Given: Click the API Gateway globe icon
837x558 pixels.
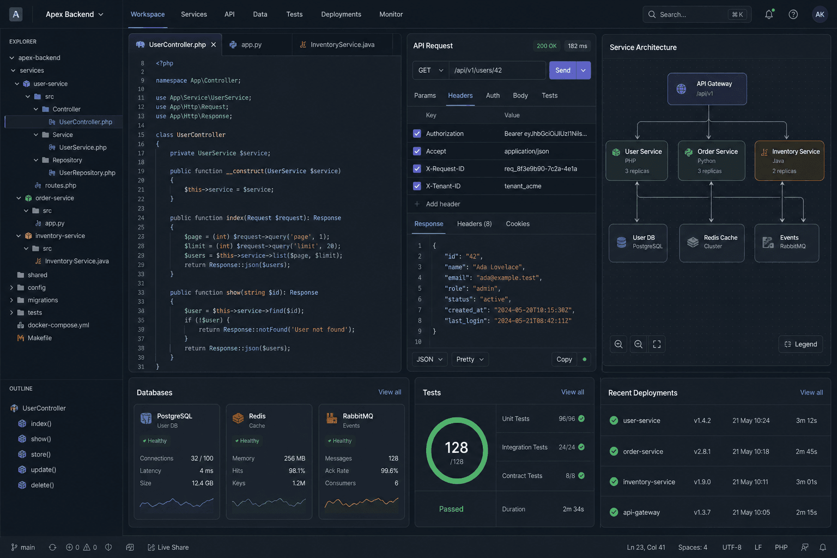Looking at the screenshot, I should 681,89.
